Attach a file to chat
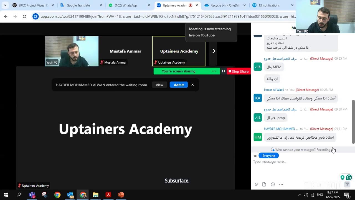The width and height of the screenshot is (355, 200). pos(264,184)
